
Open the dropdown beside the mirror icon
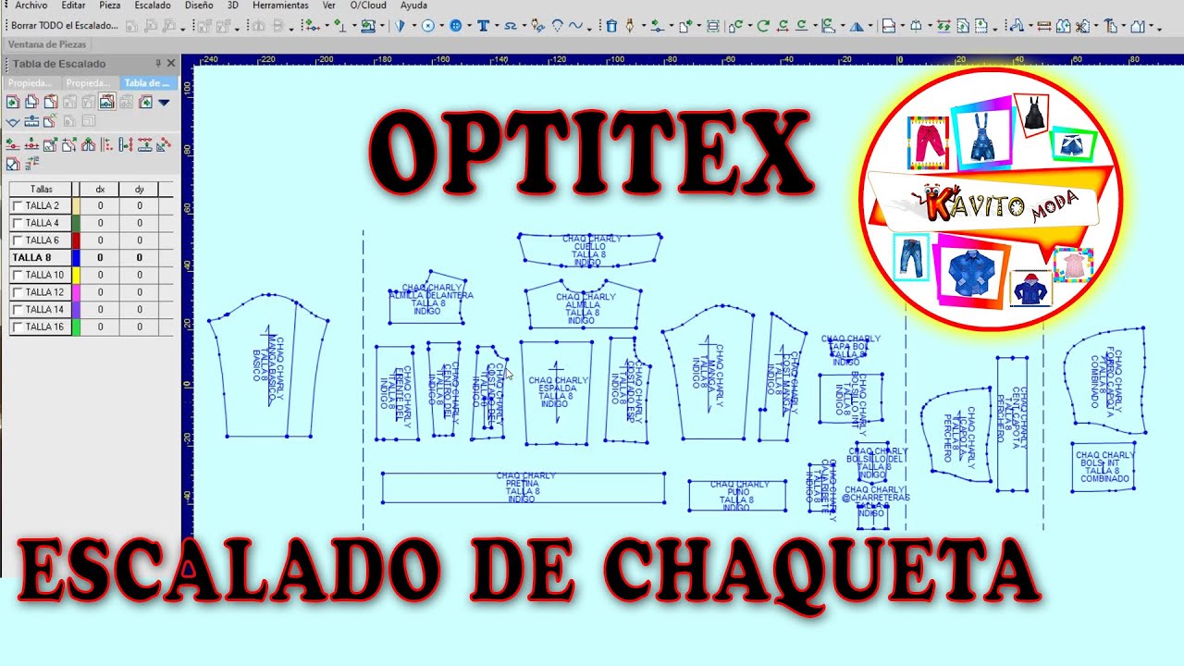tap(870, 26)
